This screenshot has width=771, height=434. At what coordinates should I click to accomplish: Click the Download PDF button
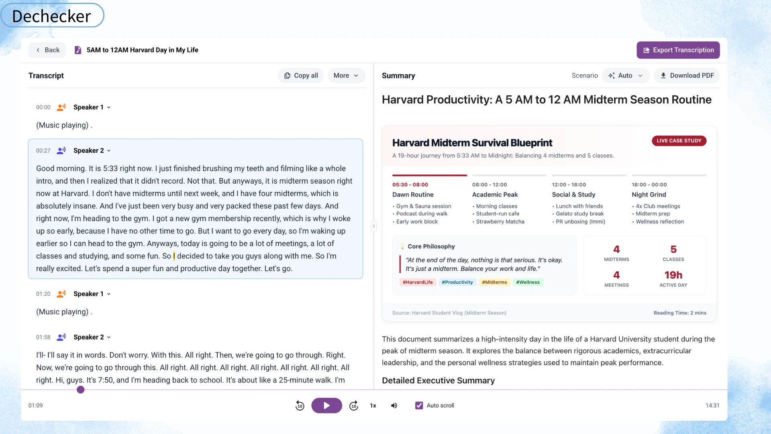tap(687, 76)
